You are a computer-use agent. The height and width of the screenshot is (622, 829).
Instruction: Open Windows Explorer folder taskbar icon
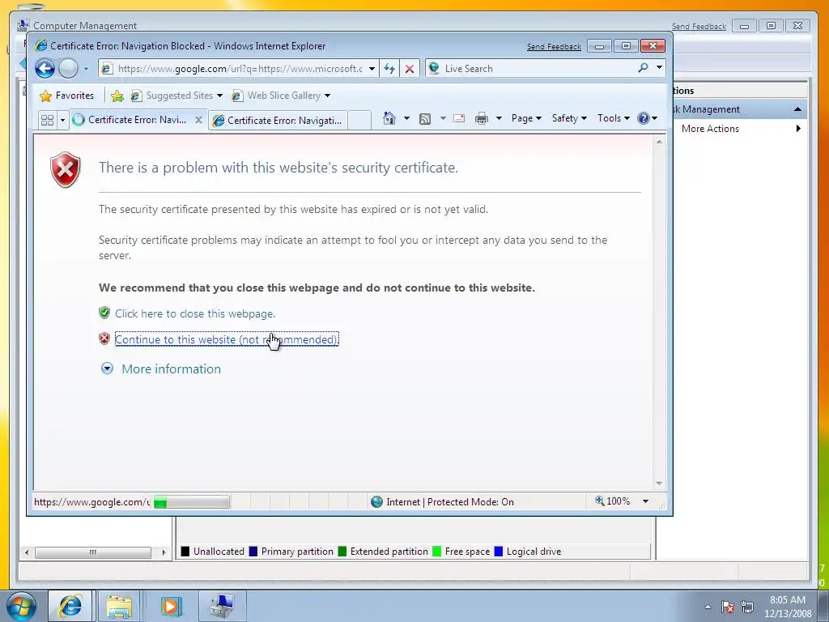pyautogui.click(x=120, y=606)
